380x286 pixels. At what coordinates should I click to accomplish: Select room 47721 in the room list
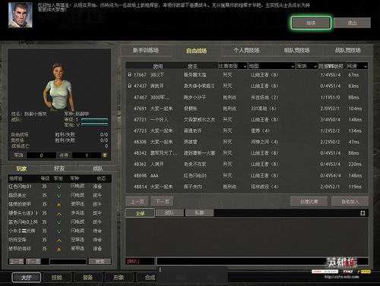coord(247,120)
